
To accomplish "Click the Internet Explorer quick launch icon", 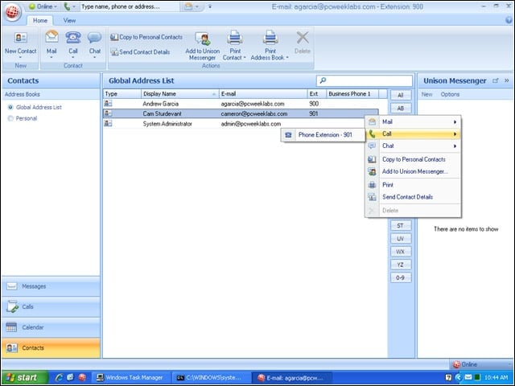I will 59,377.
